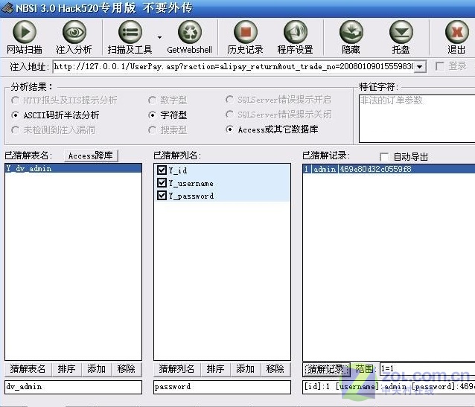Image resolution: width=475 pixels, height=407 pixels.
Task: Click the 猜解列名 button
Action: tap(177, 369)
